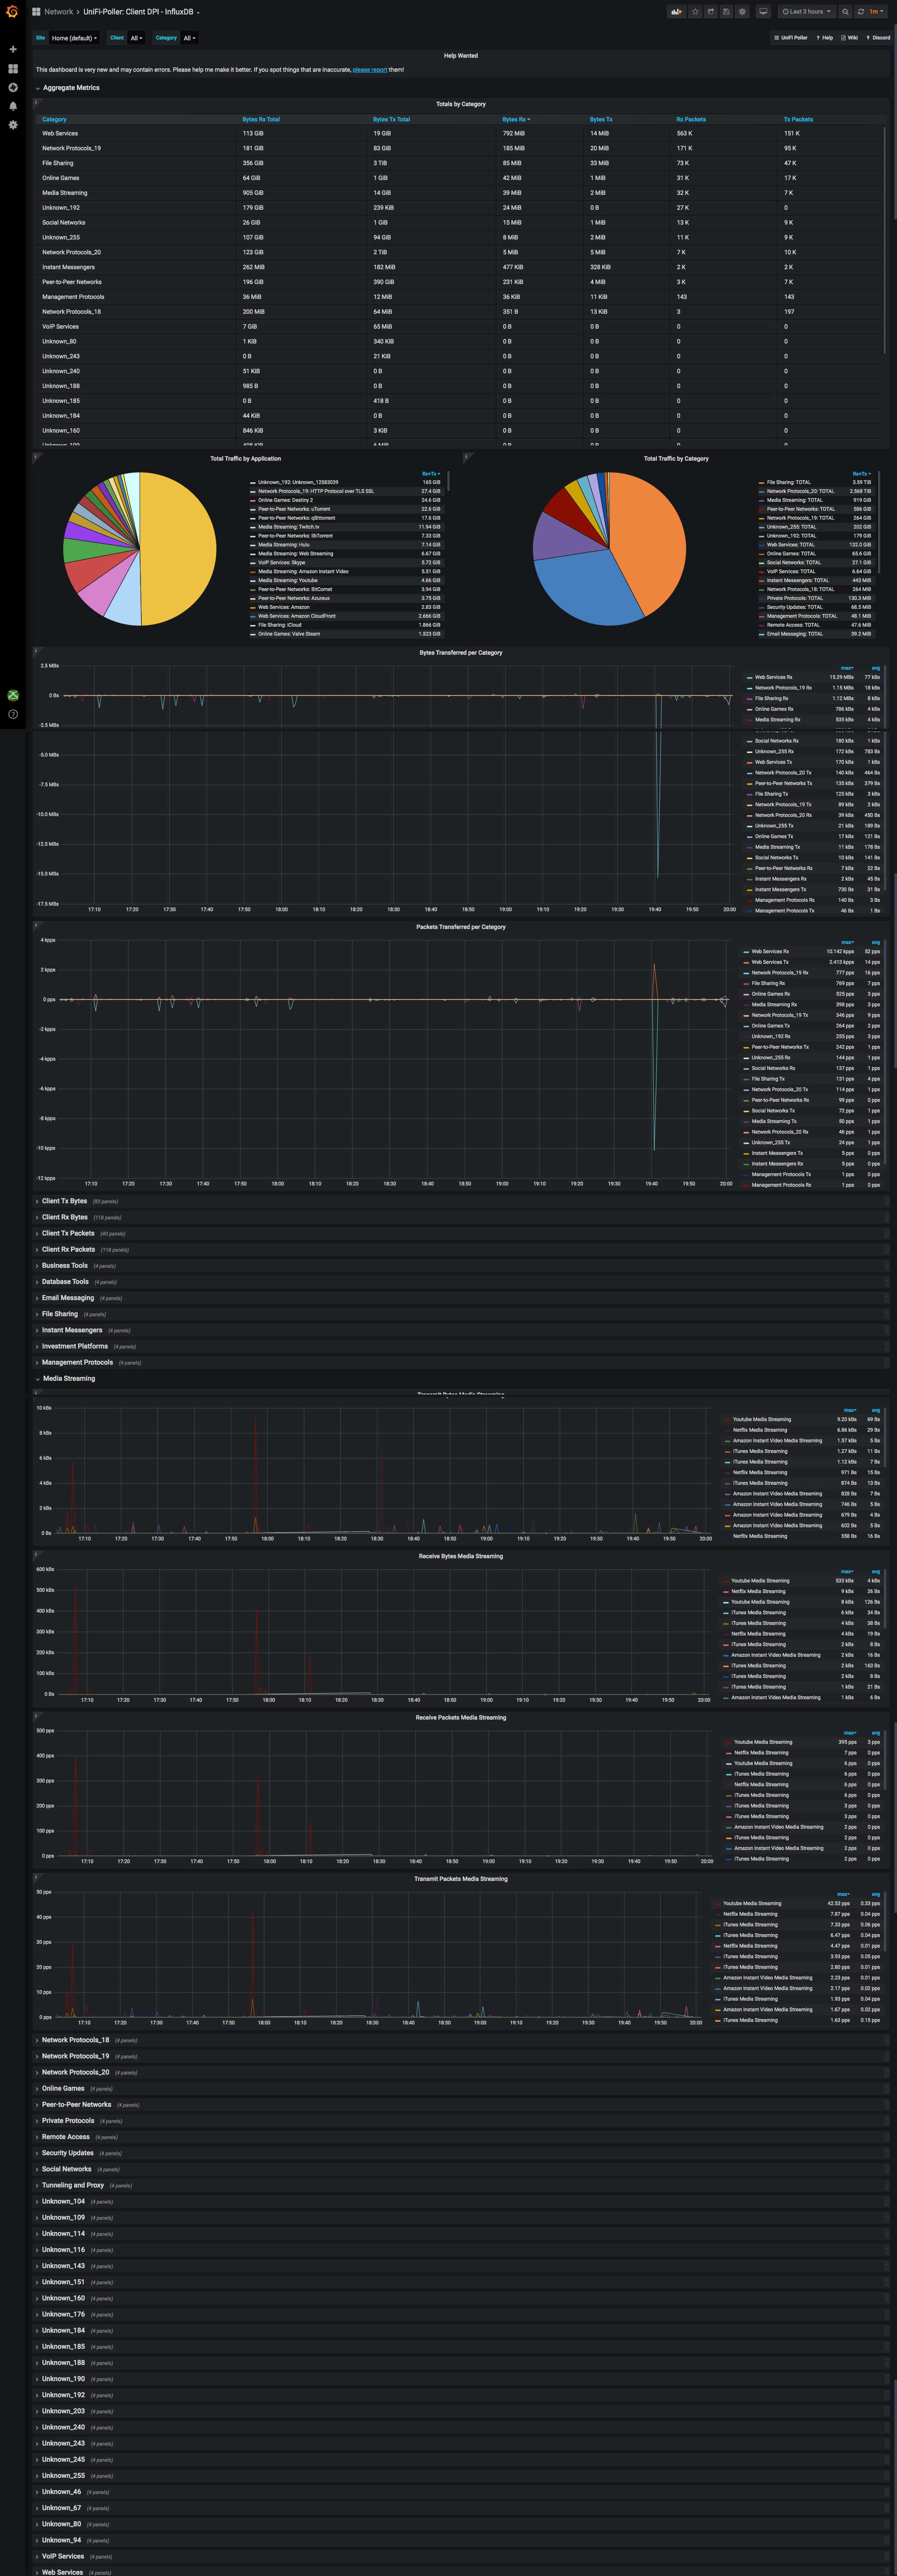Click the Share dashboard icon
Image resolution: width=897 pixels, height=2576 pixels.
coord(710,12)
